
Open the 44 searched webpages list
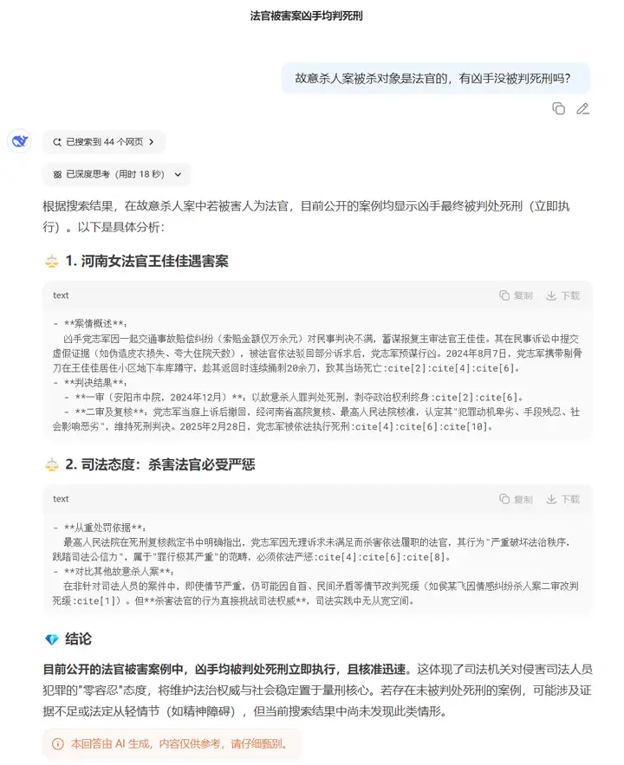pyautogui.click(x=104, y=142)
